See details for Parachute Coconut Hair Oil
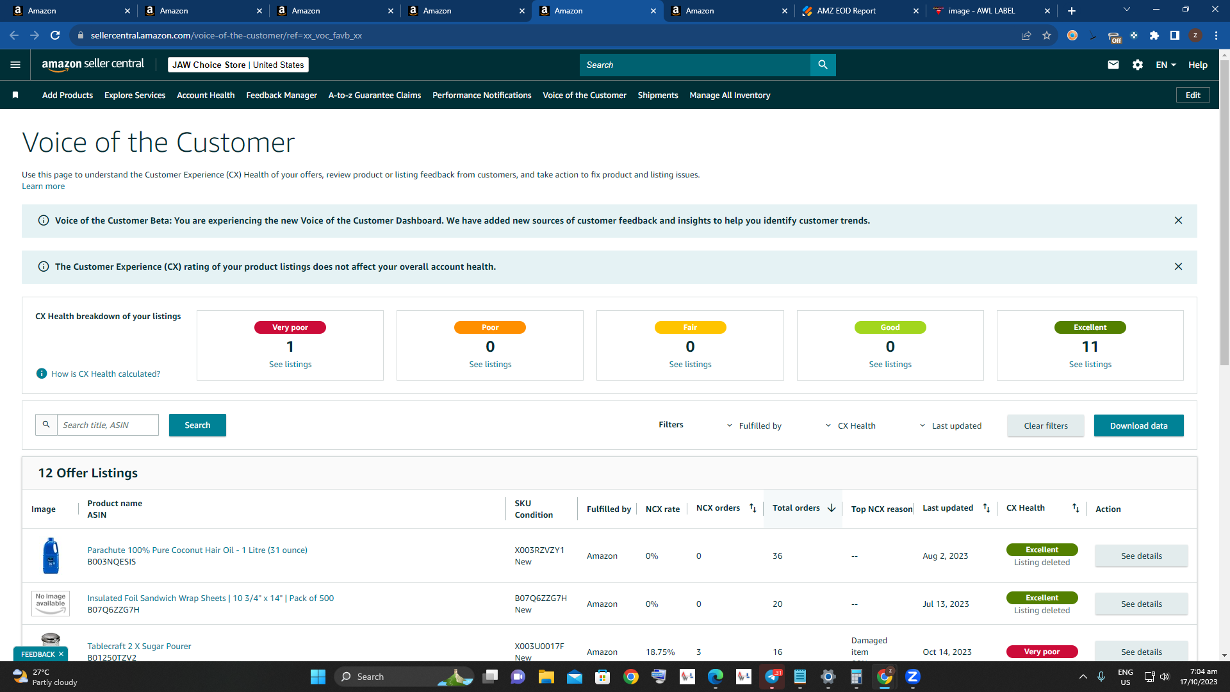 [x=1141, y=556]
